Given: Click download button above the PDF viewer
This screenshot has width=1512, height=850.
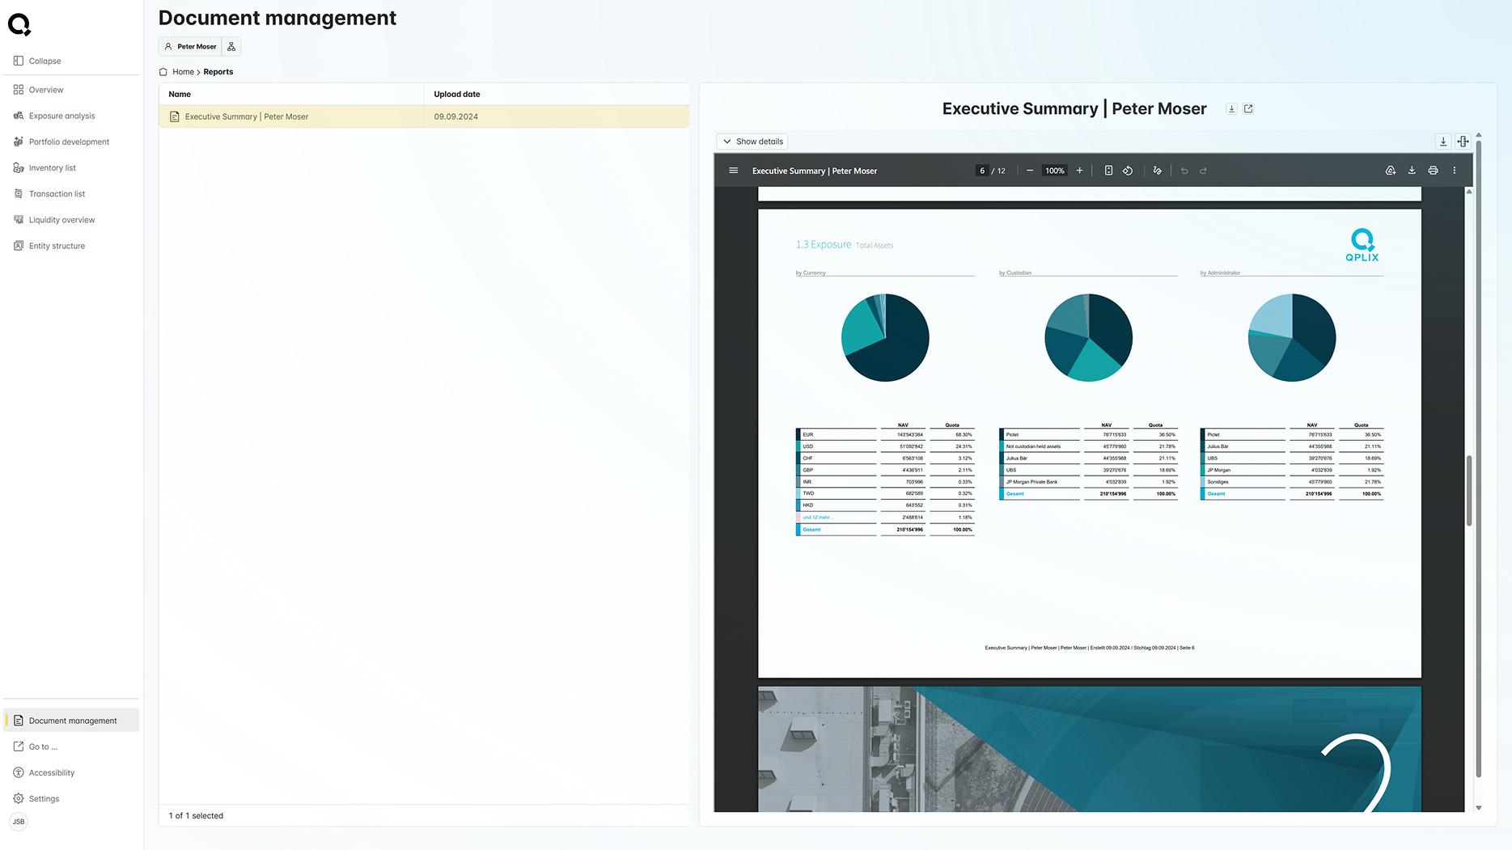Looking at the screenshot, I should [x=1443, y=142].
